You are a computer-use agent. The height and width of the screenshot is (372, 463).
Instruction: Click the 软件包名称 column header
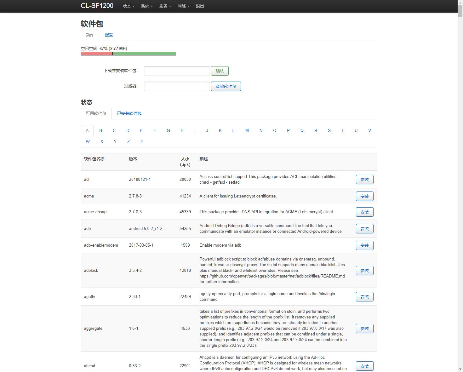click(x=94, y=159)
